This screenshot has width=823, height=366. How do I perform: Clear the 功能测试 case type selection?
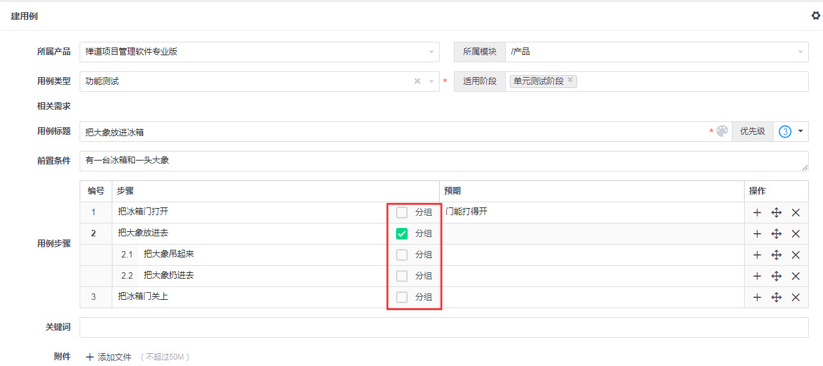tap(417, 81)
